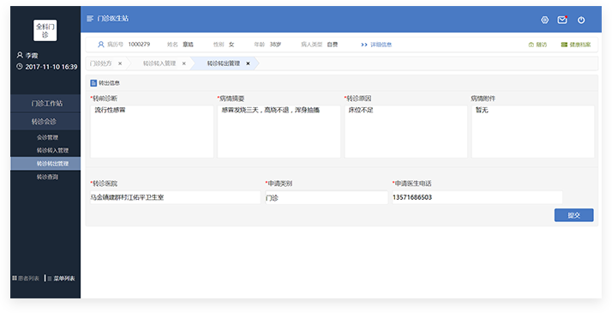Open 随访 follow-up icon link
Image resolution: width=612 pixels, height=313 pixels.
tap(531, 45)
